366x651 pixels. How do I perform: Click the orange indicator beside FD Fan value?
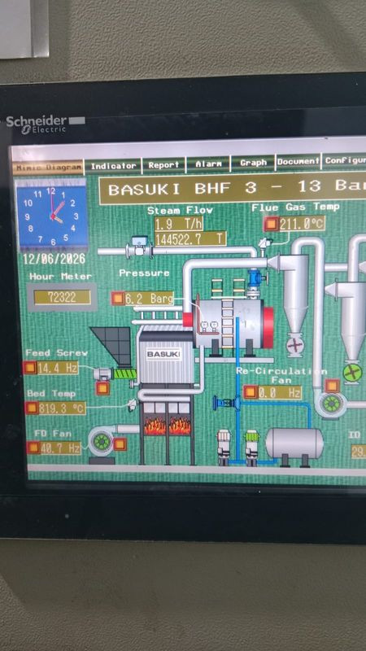[x=33, y=448]
